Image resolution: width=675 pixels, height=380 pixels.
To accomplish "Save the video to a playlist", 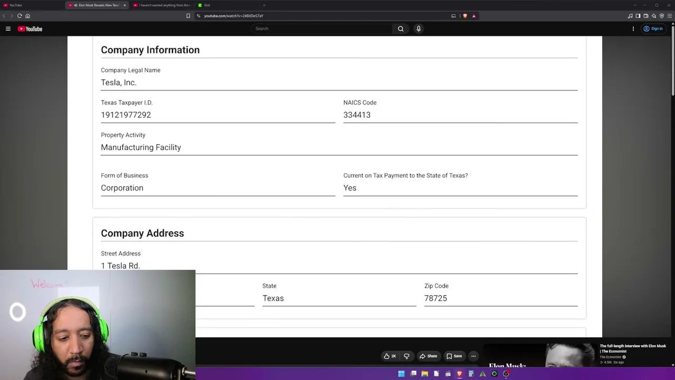I will click(x=454, y=356).
